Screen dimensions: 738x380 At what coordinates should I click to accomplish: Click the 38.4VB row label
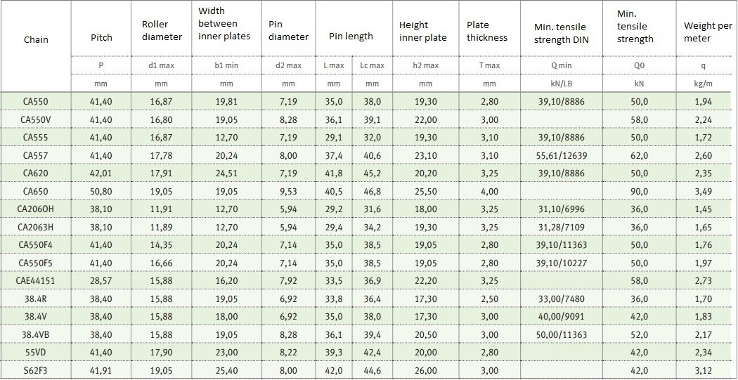tap(36, 334)
